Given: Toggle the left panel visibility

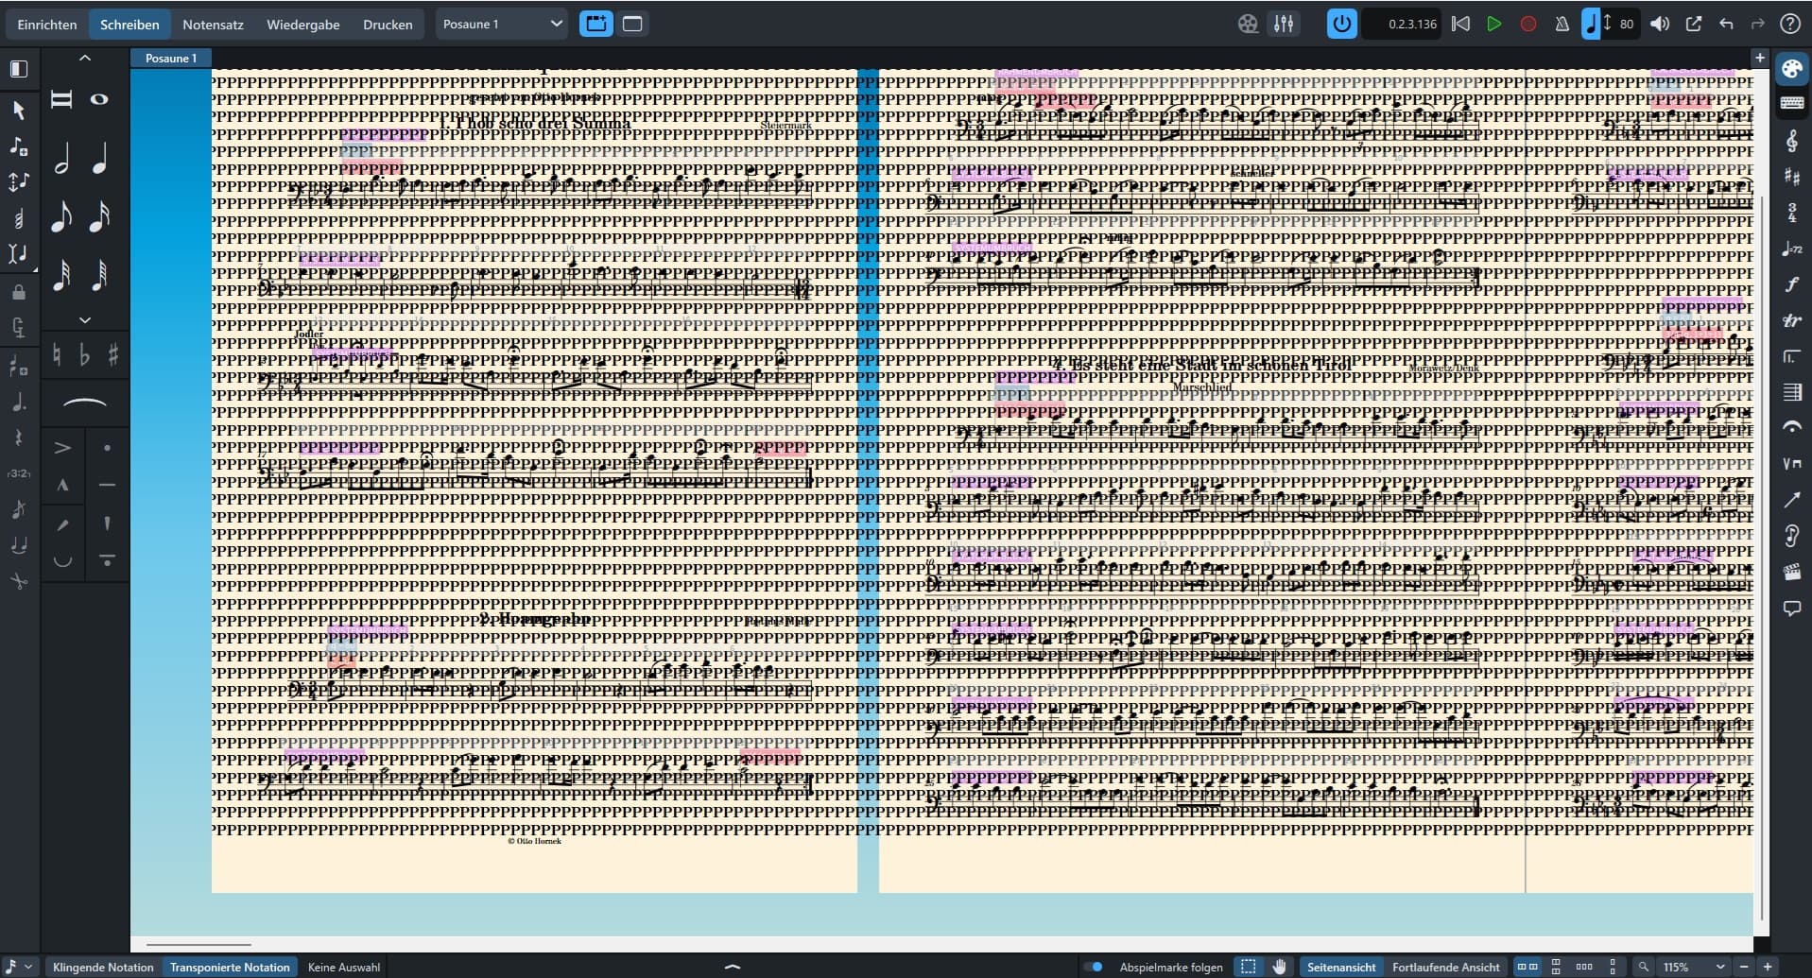Looking at the screenshot, I should (x=19, y=69).
